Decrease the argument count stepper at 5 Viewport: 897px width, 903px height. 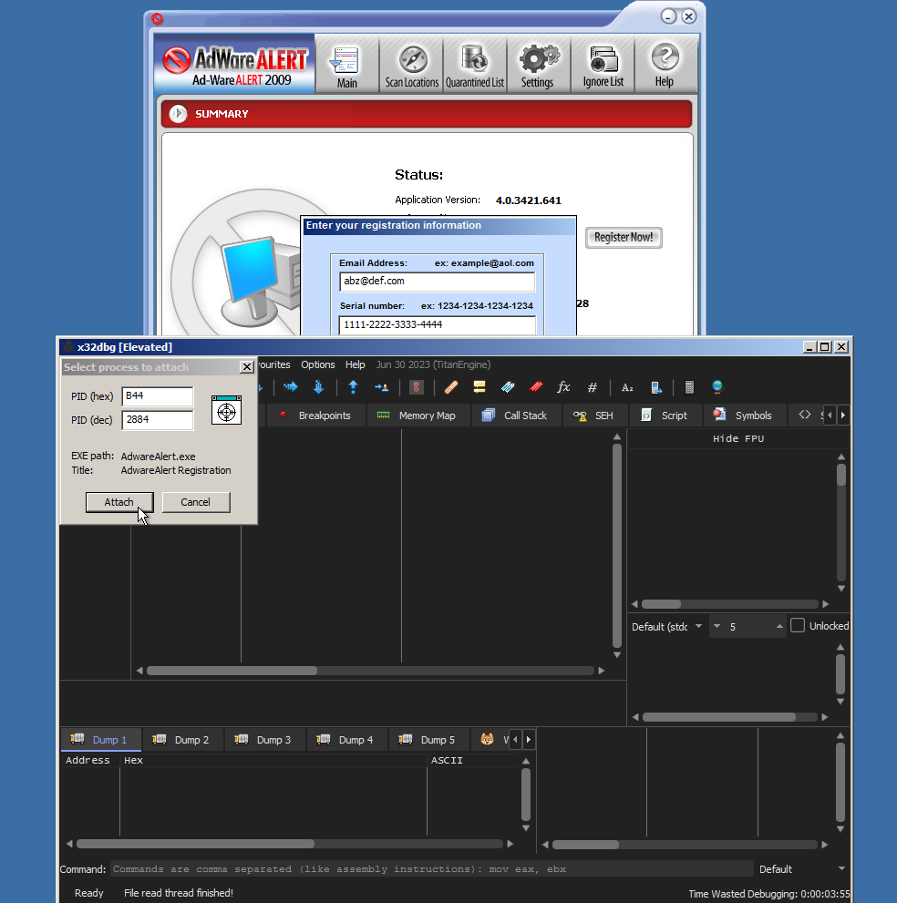pos(717,626)
